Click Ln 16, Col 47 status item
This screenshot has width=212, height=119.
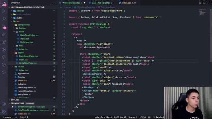[x=120, y=117]
